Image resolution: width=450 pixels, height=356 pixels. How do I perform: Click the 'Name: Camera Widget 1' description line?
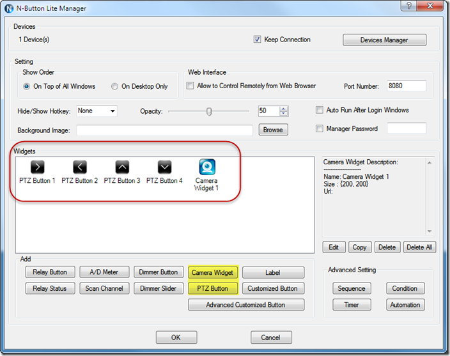[356, 176]
